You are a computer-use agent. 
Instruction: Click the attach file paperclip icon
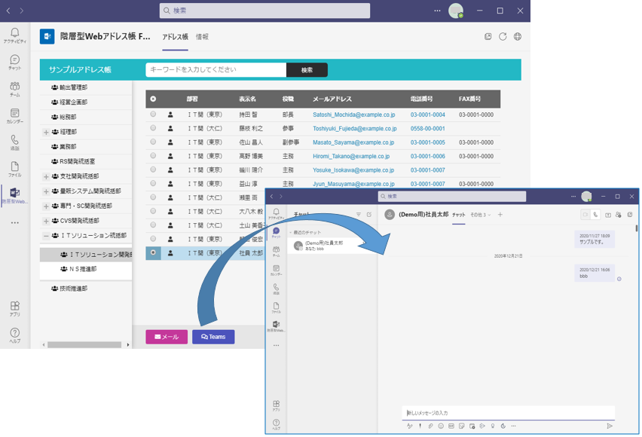(430, 426)
